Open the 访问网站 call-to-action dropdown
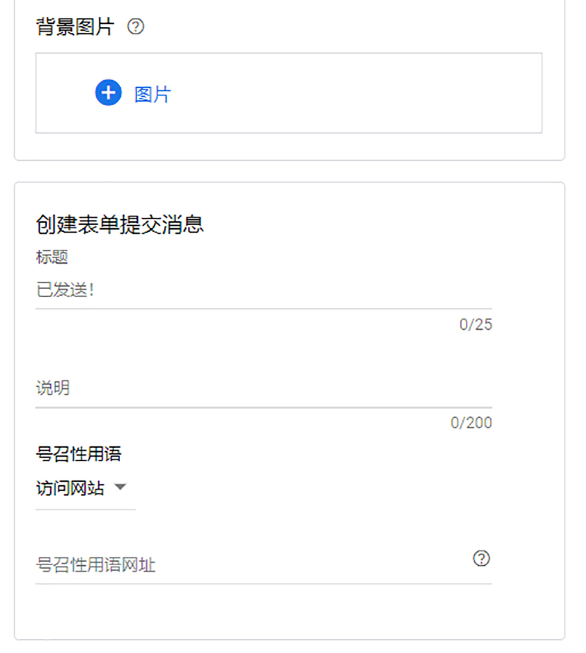The image size is (586, 653). [x=71, y=489]
